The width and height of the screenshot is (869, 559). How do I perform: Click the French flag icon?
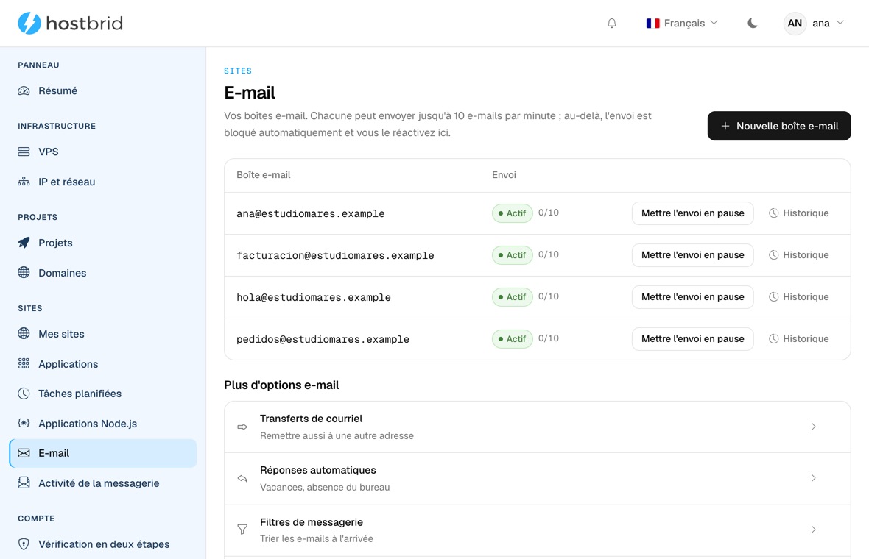[653, 24]
